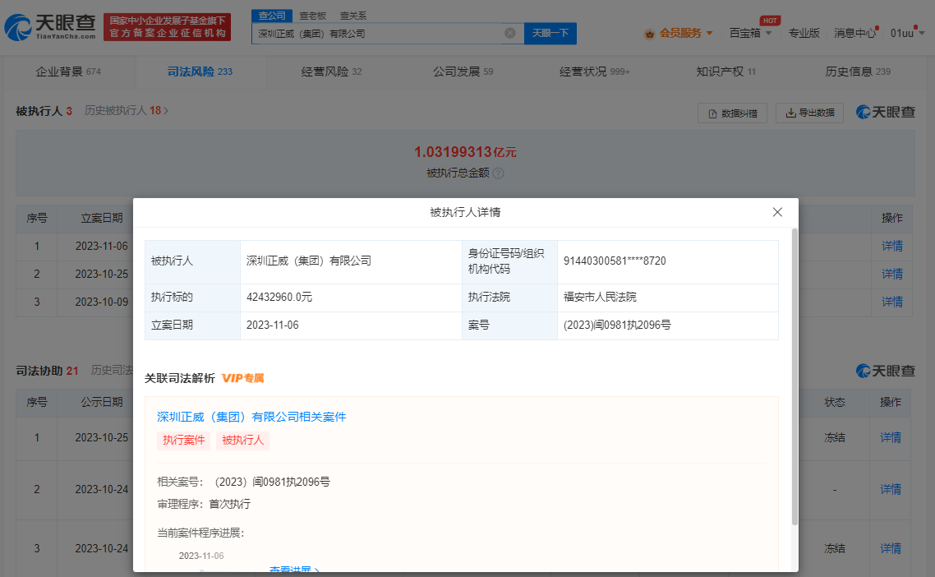The width and height of the screenshot is (935, 577).
Task: Select the 2023-11-06 立案日期 value in dialog
Action: (273, 325)
